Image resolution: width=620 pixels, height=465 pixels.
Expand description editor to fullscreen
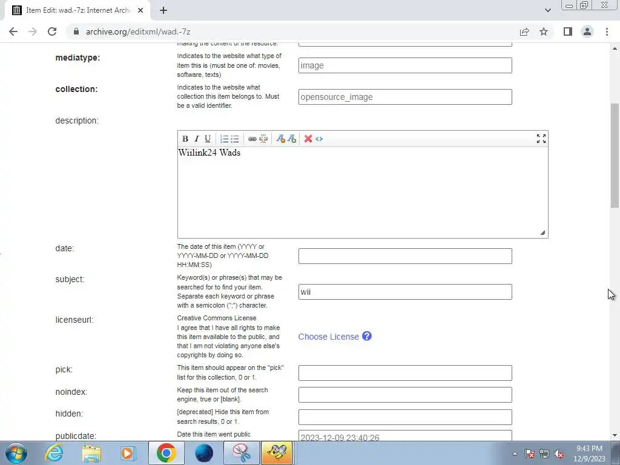(541, 139)
